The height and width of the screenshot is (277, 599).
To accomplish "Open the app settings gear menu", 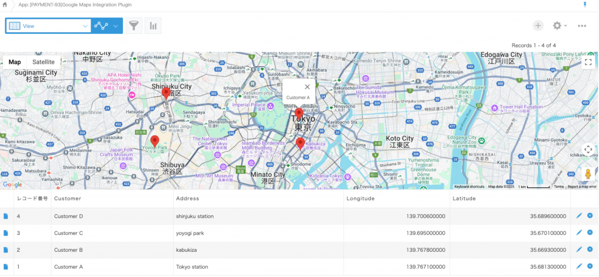I will click(x=560, y=26).
